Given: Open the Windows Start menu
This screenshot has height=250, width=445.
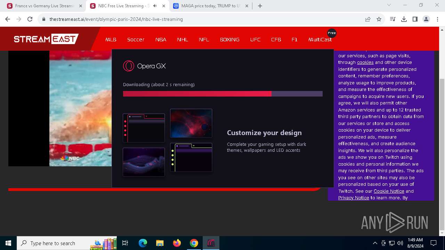Looking at the screenshot, I should click(8, 243).
